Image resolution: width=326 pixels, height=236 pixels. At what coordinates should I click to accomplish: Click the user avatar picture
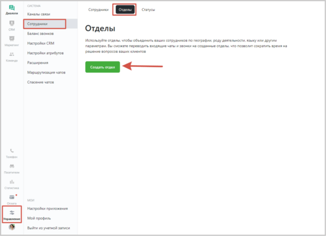pyautogui.click(x=12, y=227)
